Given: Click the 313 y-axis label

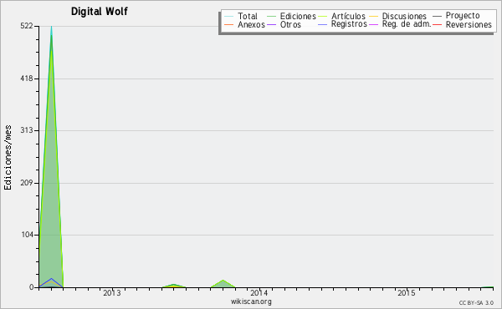Looking at the screenshot, I should [x=27, y=130].
